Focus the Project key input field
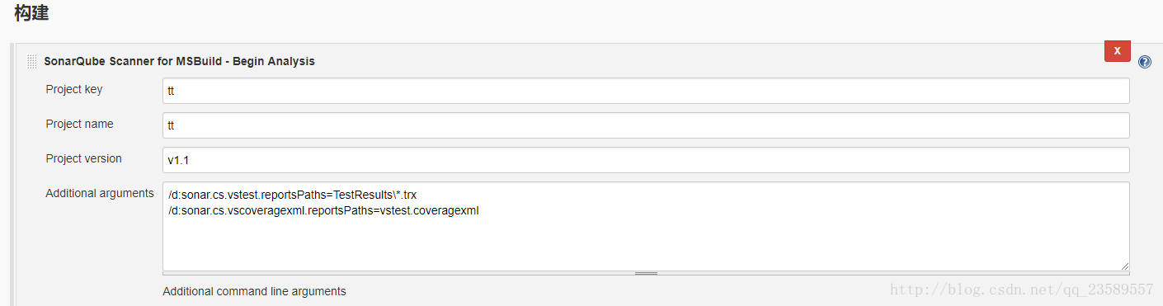 646,91
